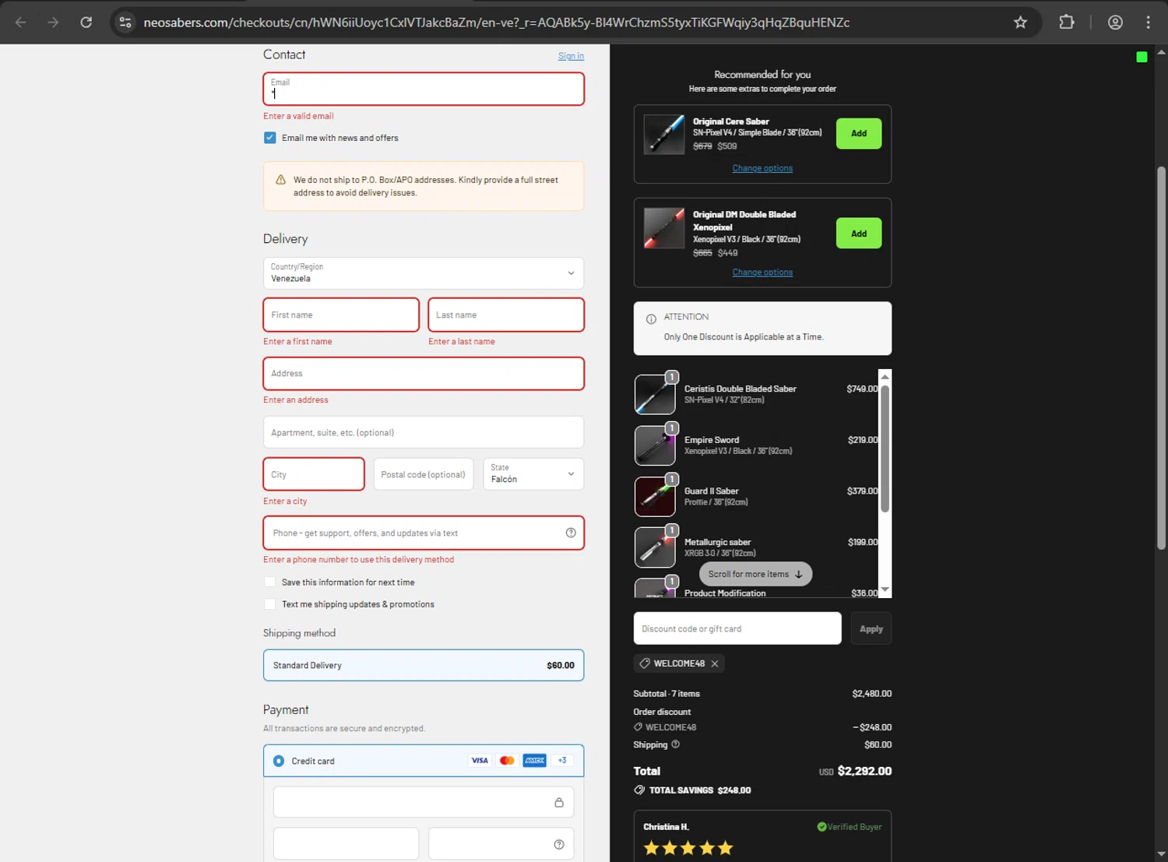1168x862 pixels.
Task: Click Change options for Original Cere Saber
Action: coord(762,168)
